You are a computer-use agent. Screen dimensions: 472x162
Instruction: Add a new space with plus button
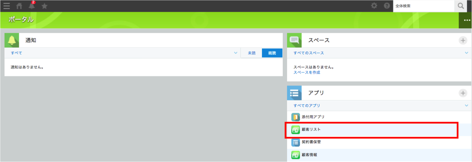pyautogui.click(x=463, y=40)
